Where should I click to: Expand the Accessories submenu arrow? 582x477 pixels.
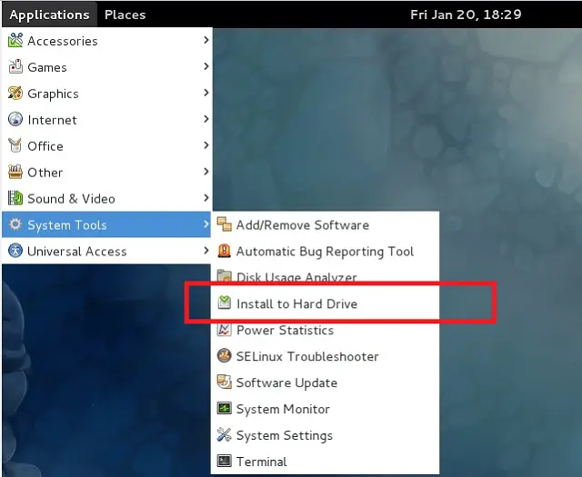pyautogui.click(x=206, y=40)
